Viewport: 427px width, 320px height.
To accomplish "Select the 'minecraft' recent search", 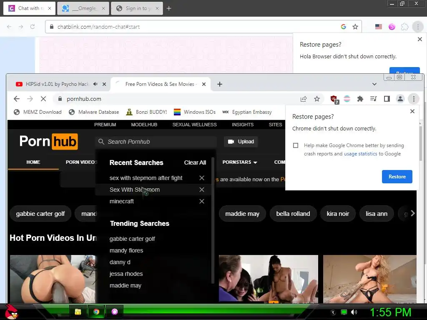I will point(122,201).
